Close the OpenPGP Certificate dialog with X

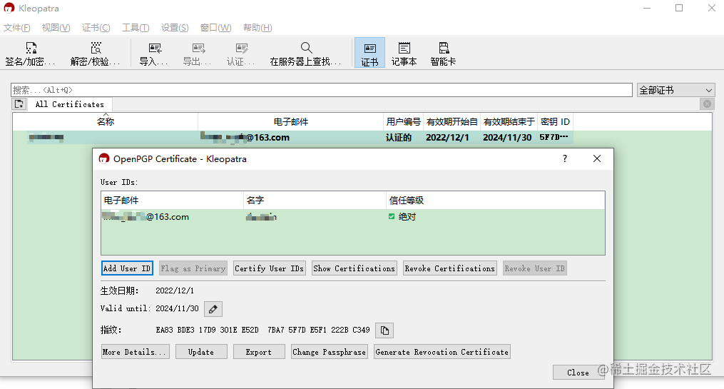(597, 158)
